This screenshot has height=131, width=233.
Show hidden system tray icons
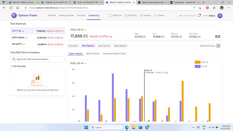193,127
